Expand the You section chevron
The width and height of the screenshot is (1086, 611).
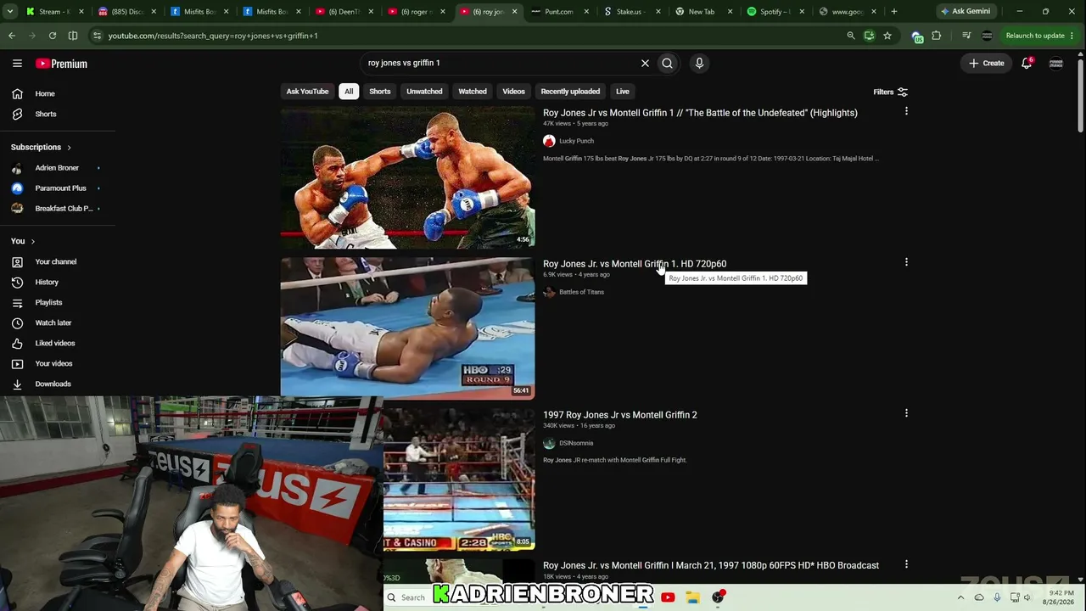[33, 242]
